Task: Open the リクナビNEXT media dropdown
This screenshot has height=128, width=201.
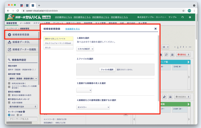Action: 85,49
